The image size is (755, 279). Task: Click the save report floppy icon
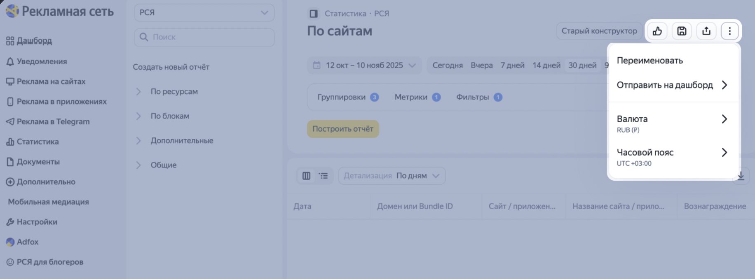pos(682,31)
